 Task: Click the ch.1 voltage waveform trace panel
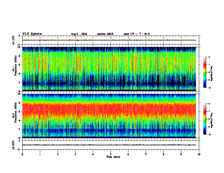(111, 40)
